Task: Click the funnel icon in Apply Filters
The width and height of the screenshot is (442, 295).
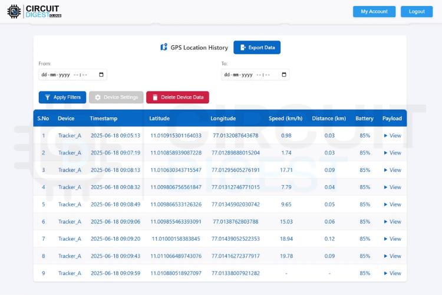Action: [48, 97]
